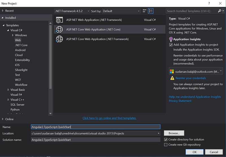Select the .NET Core template category
226x157 pixels.
tap(21, 45)
